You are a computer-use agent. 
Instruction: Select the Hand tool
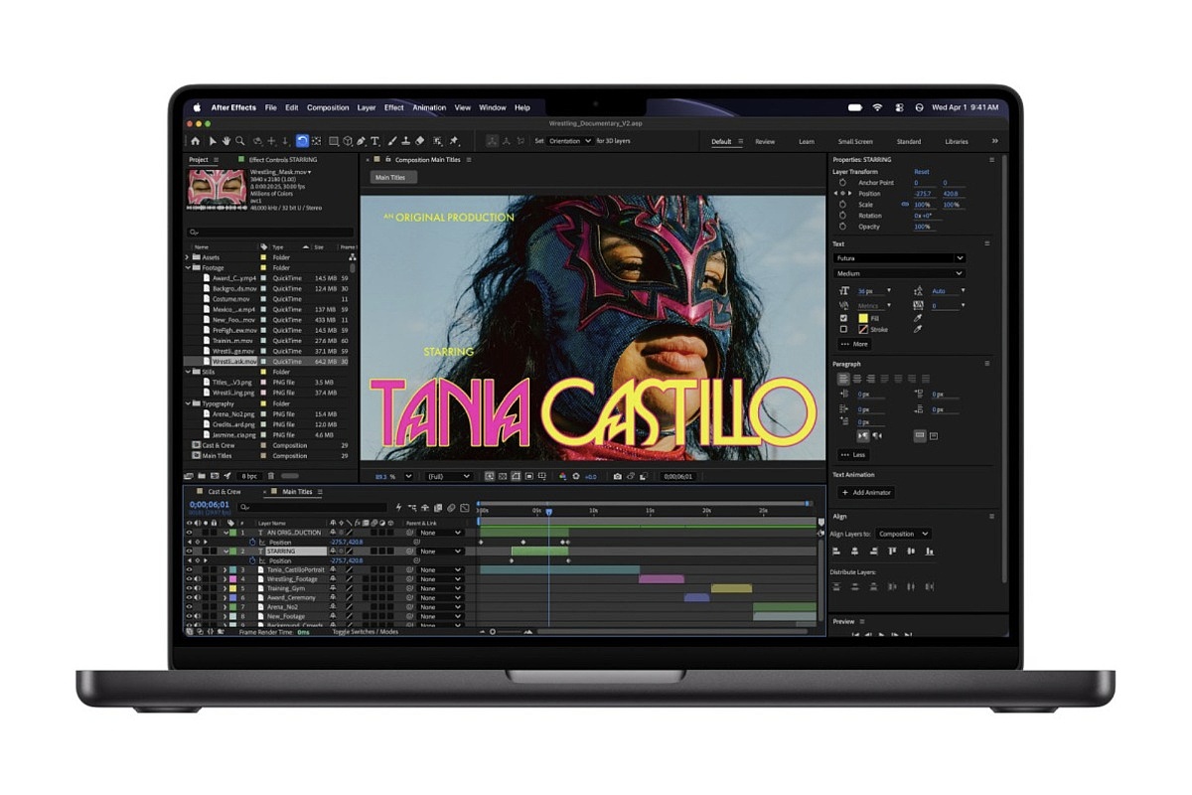click(226, 141)
